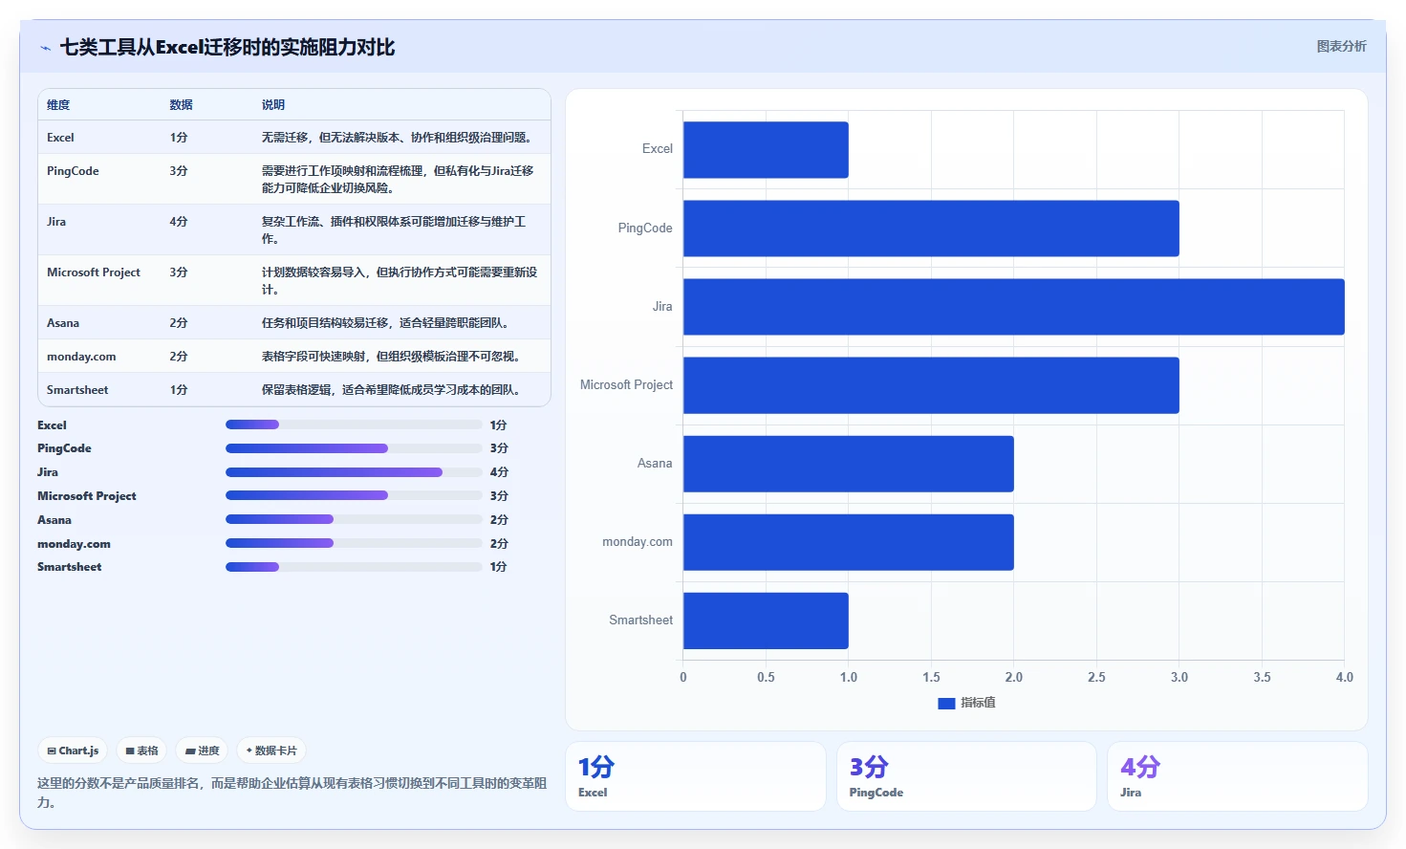
Task: Click the Jira progress bar
Action: pos(354,472)
